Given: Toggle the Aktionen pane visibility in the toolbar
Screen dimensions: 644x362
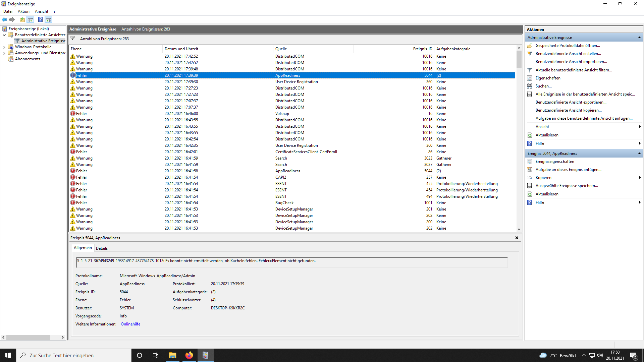Looking at the screenshot, I should (49, 19).
